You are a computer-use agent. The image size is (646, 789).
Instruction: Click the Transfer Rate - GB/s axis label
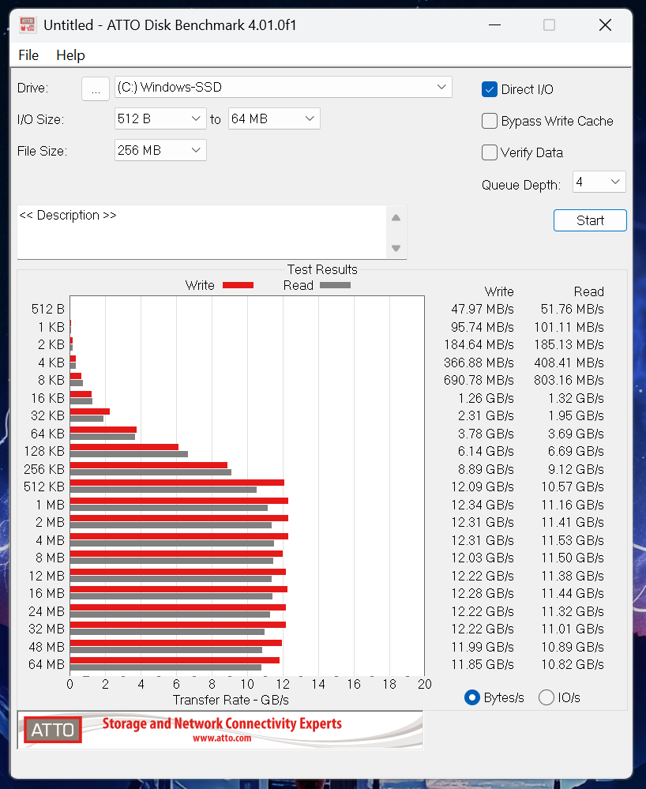coord(231,700)
